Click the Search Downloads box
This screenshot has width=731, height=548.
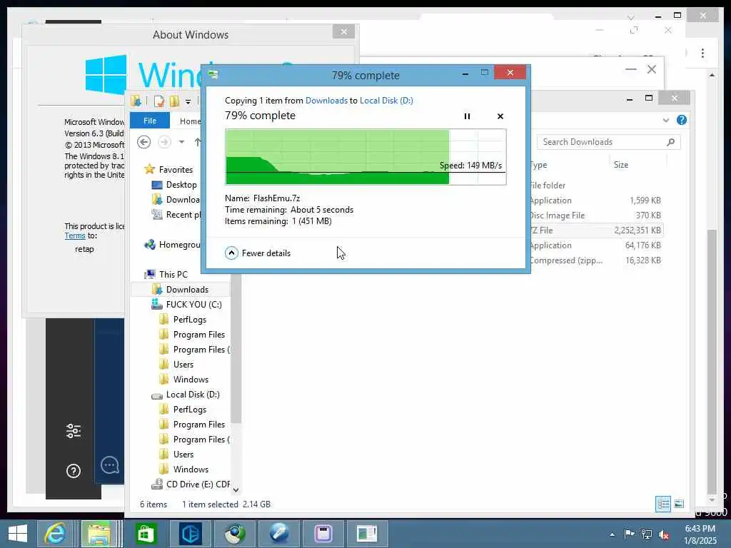608,142
